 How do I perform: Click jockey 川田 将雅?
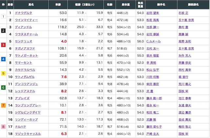(x=153, y=77)
